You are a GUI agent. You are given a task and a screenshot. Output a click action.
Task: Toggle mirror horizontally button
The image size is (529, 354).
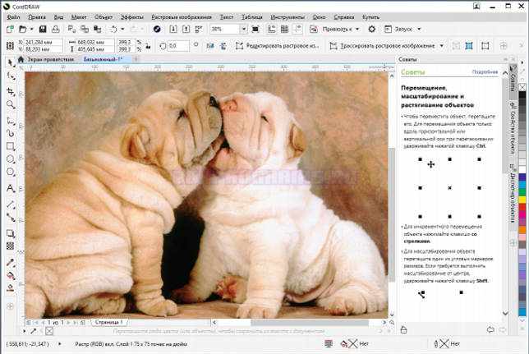click(x=210, y=46)
